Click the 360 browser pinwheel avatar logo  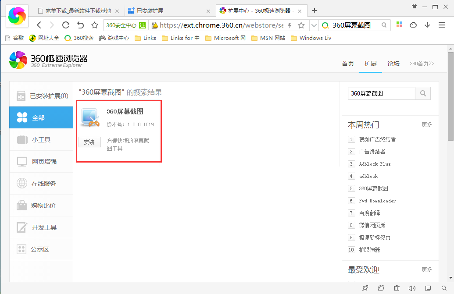click(x=17, y=16)
